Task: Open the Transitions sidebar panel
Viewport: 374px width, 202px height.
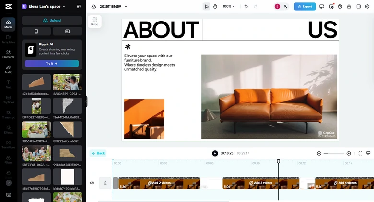Action: [x=8, y=145]
